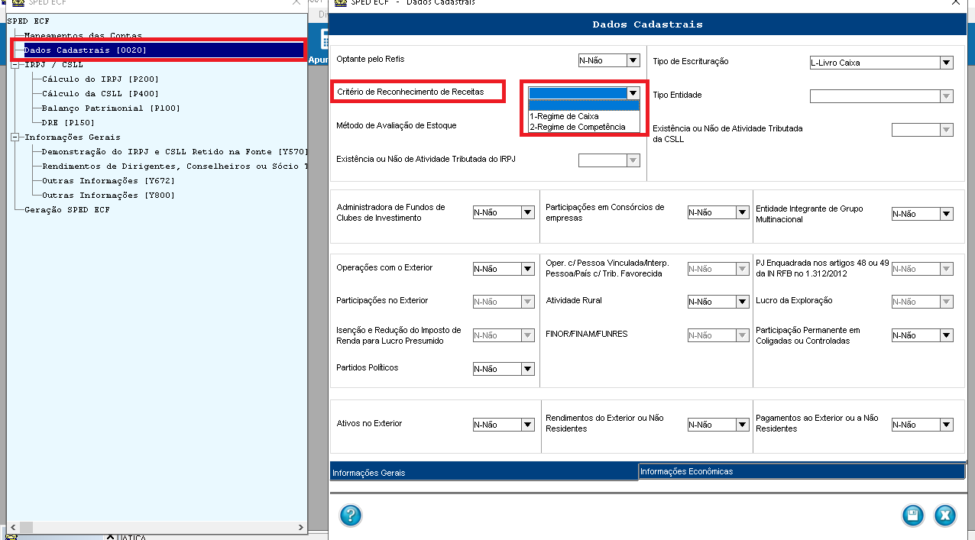This screenshot has height=540, width=975.
Task: Click the tree panel horizontal scrollbar
Action: tap(156, 527)
